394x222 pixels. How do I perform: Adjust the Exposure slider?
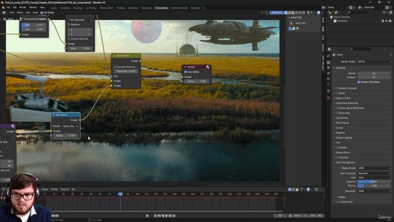pyautogui.click(x=374, y=181)
